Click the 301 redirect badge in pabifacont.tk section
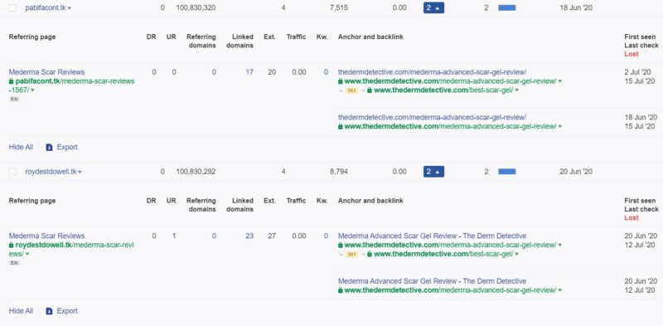This screenshot has height=326, width=663. (351, 90)
